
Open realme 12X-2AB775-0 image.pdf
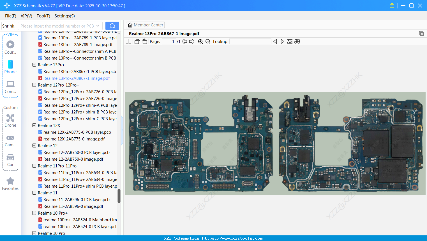pos(71,139)
